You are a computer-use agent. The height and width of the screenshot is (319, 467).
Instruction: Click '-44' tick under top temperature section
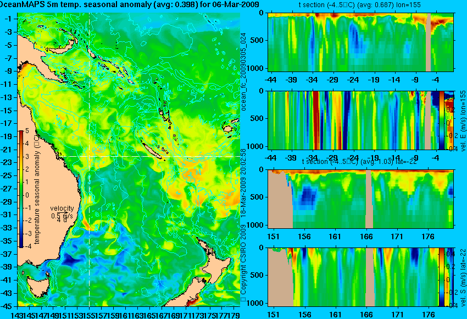coord(270,80)
